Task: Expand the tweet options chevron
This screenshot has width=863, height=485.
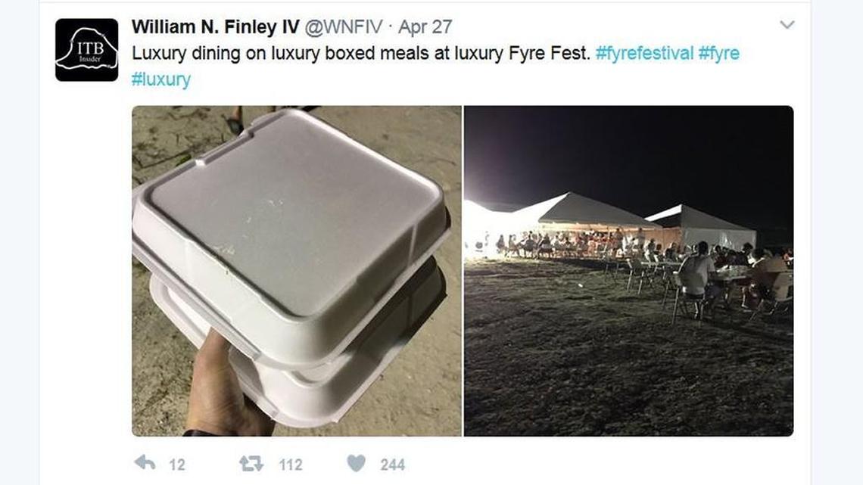Action: [x=787, y=25]
